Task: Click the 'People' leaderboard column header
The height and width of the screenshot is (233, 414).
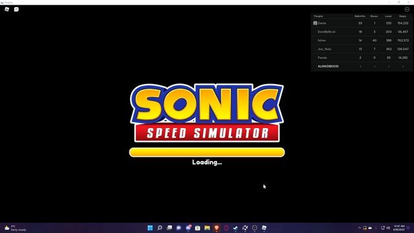Action: tap(318, 16)
